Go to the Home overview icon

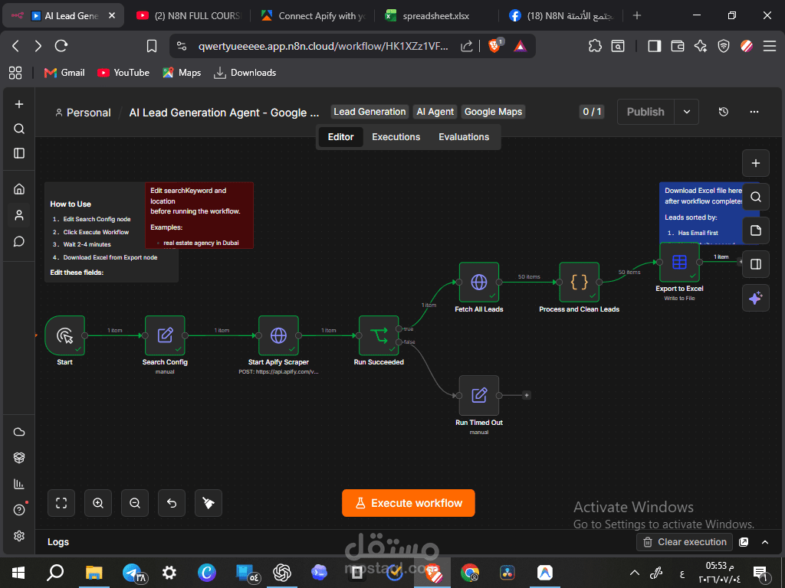(x=19, y=189)
